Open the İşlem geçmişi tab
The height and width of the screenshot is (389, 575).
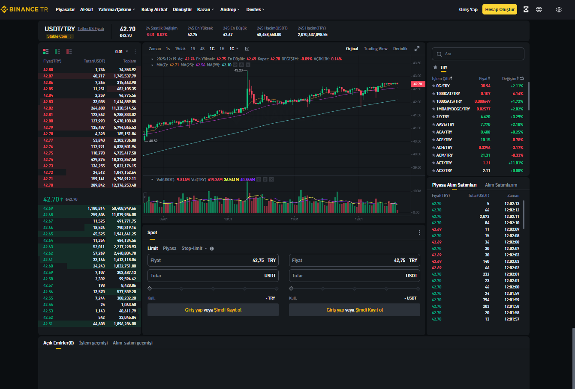tap(93, 343)
